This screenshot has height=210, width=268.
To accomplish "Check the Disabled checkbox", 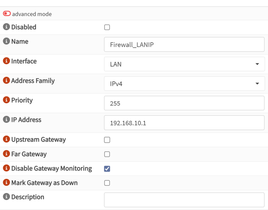I will point(107,27).
